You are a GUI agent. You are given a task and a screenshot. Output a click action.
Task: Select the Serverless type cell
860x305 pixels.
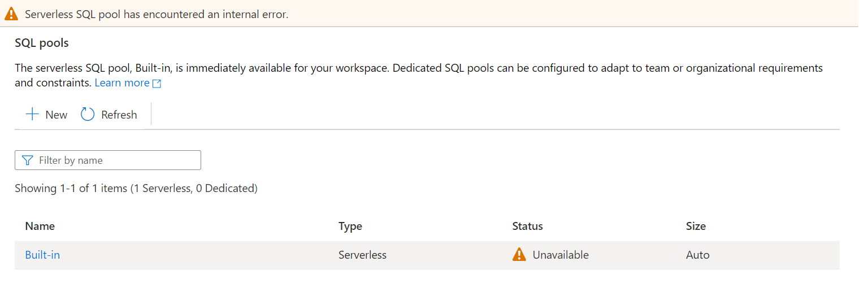(x=363, y=255)
